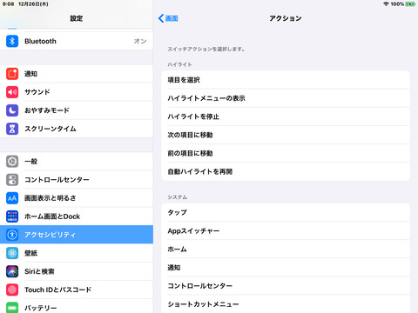Viewport: 418px width, 313px height.
Task: Tap the アクセシビリティ person icon
Action: tap(12, 235)
